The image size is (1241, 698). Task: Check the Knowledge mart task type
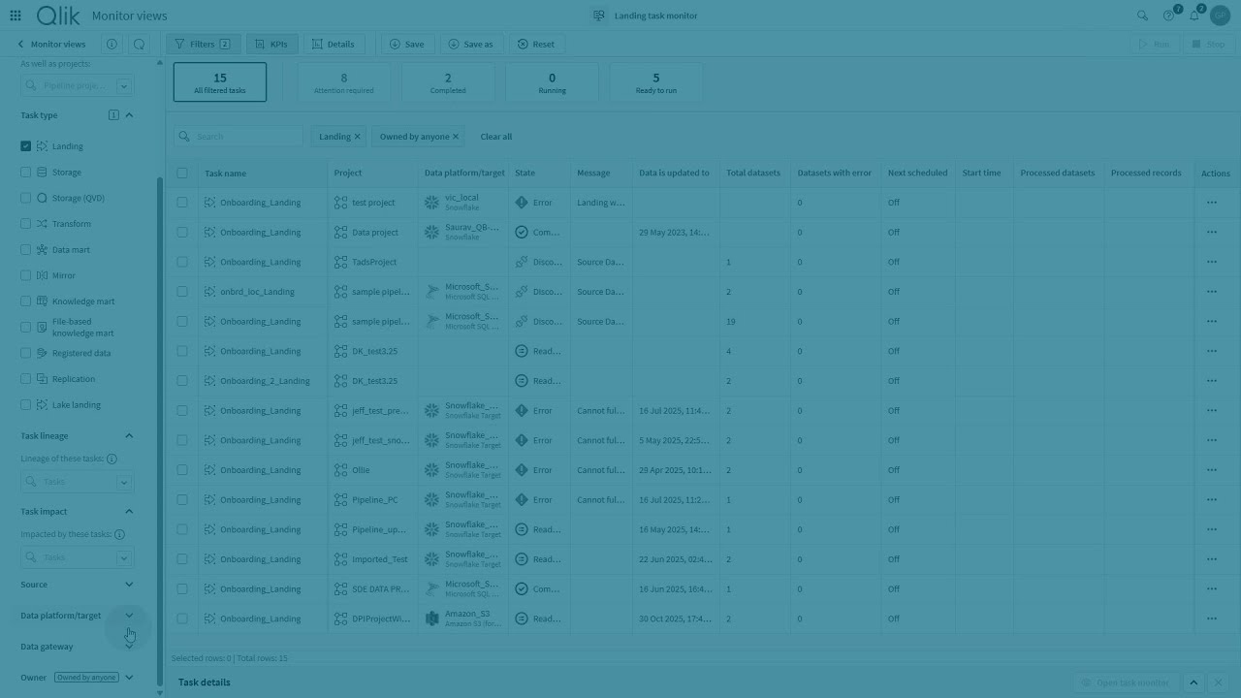26,301
